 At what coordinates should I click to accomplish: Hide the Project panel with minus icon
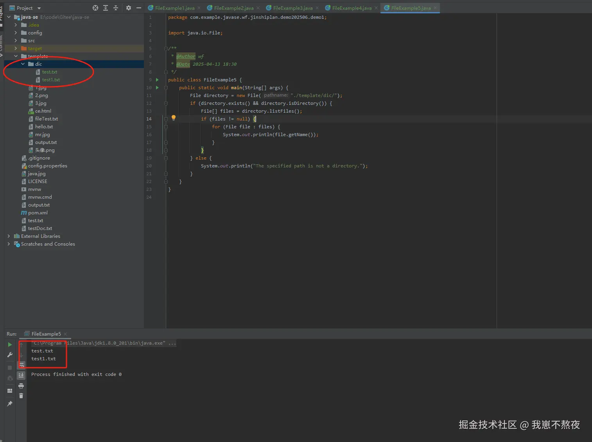tap(139, 8)
